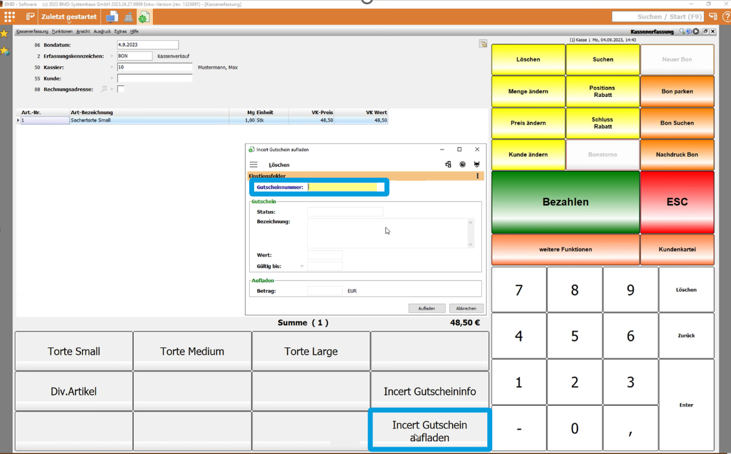Click the numpad Zurück key

click(x=686, y=336)
